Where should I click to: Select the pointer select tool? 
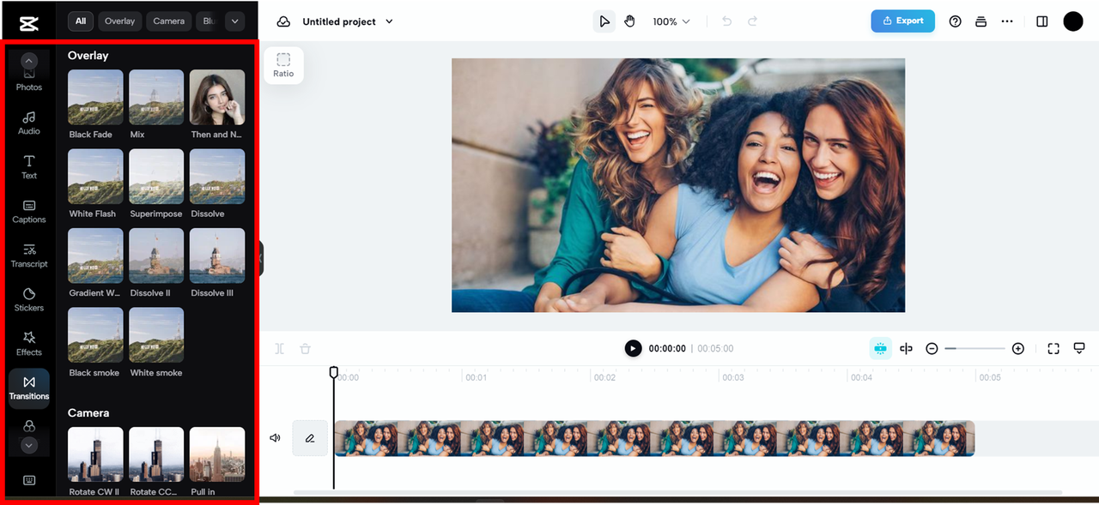(604, 21)
